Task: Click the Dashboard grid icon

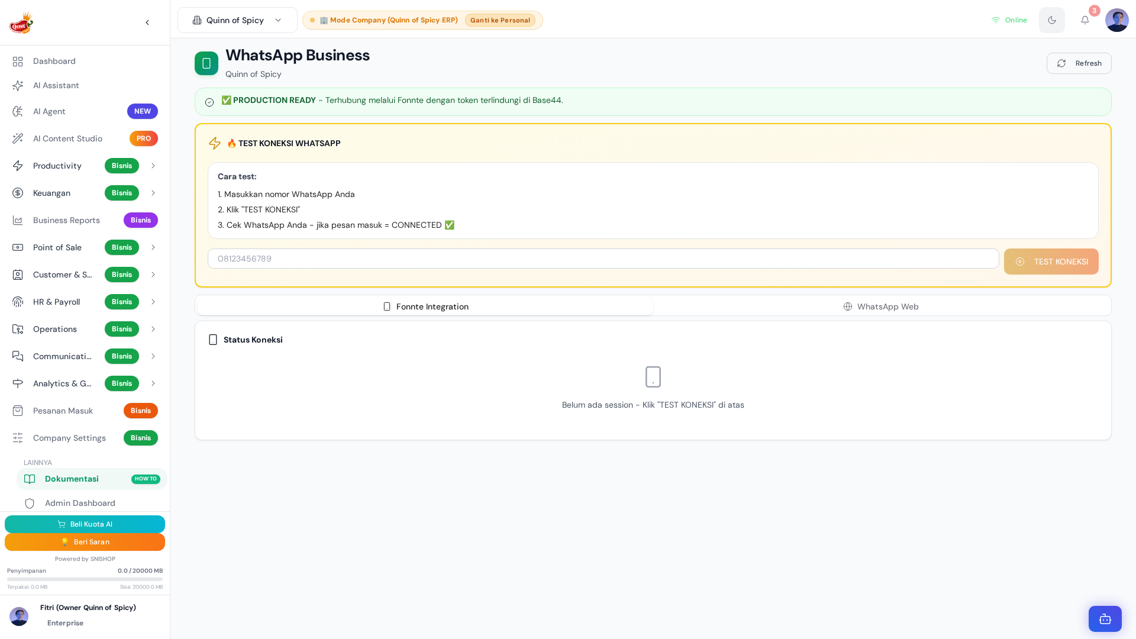Action: (18, 61)
